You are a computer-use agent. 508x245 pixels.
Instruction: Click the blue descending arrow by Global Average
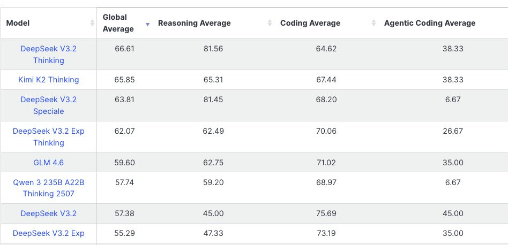coord(147,24)
